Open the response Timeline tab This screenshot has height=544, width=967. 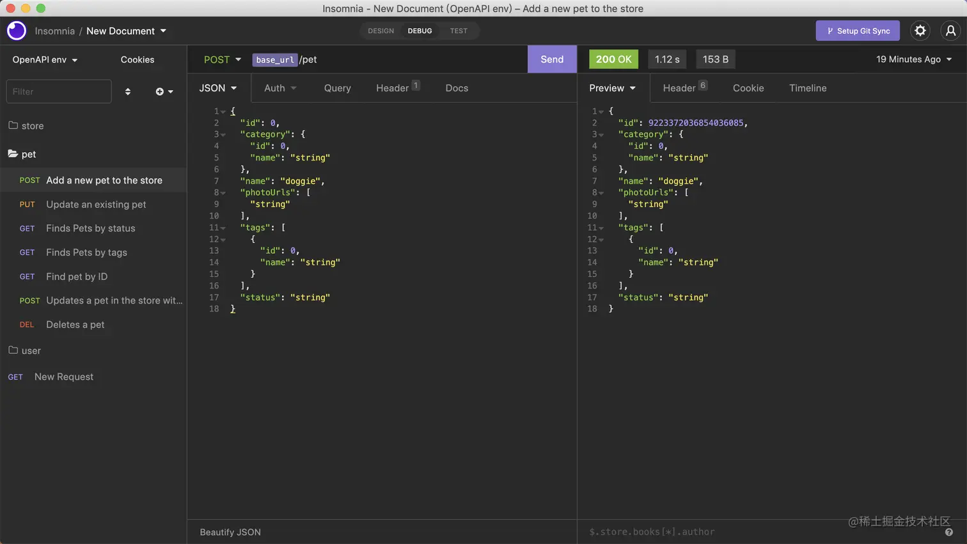[x=808, y=88]
